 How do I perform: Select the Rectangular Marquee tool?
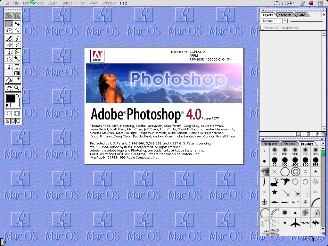coord(9,24)
